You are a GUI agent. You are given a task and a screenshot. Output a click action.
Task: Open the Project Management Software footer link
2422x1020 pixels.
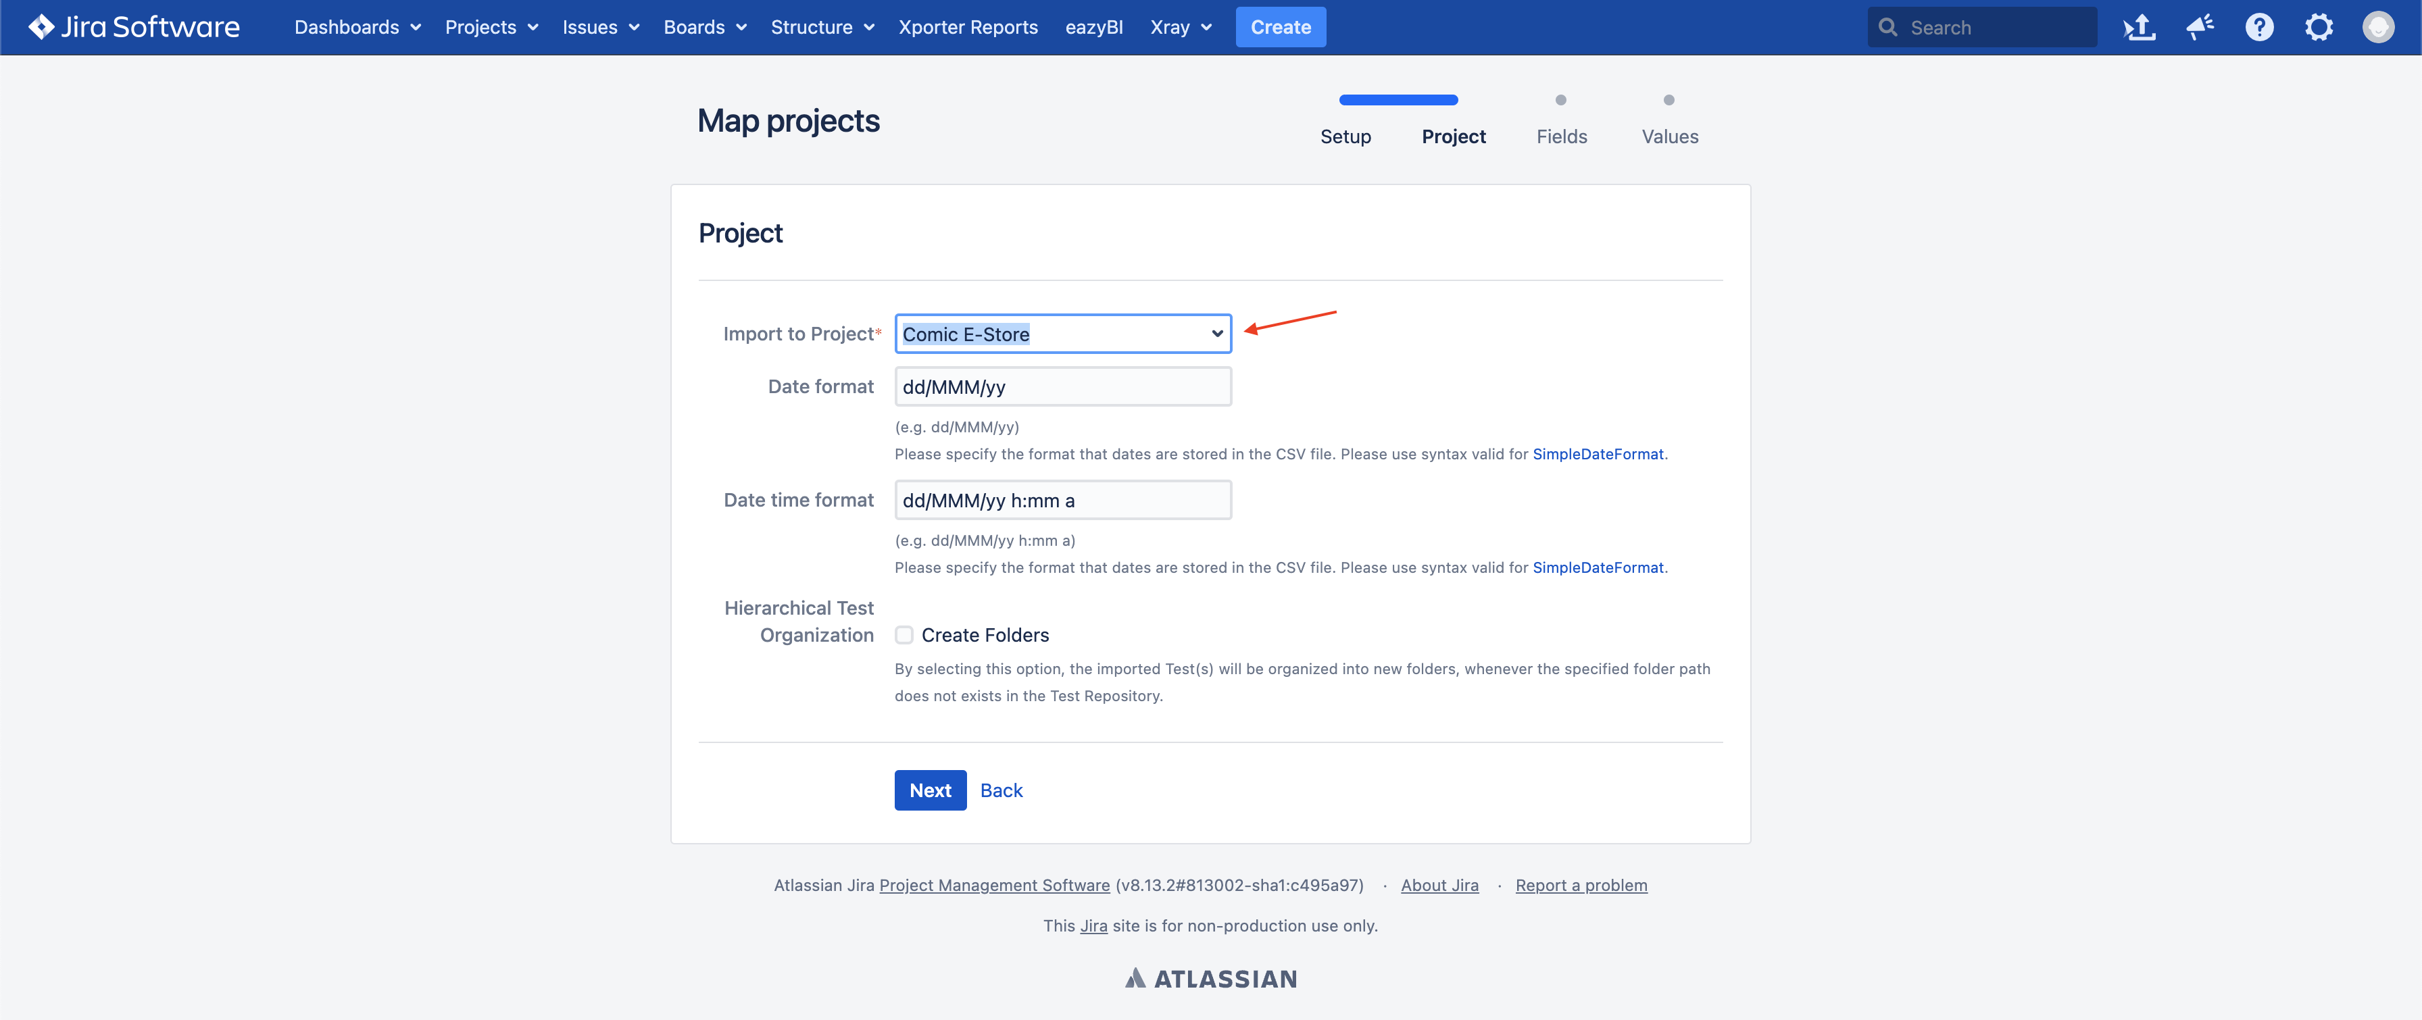point(994,886)
